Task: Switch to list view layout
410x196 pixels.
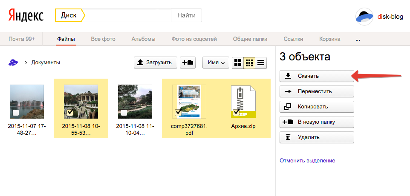Action: pos(261,63)
